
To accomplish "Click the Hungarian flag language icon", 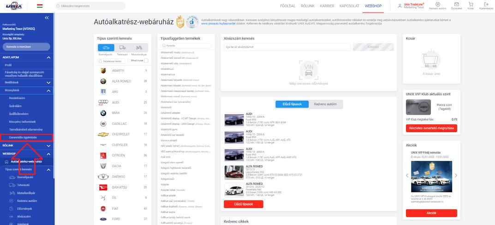I will point(40,6).
